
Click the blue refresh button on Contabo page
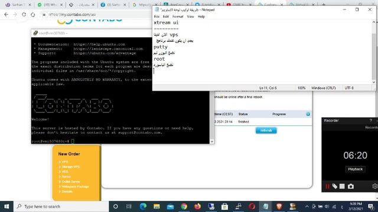click(266, 131)
